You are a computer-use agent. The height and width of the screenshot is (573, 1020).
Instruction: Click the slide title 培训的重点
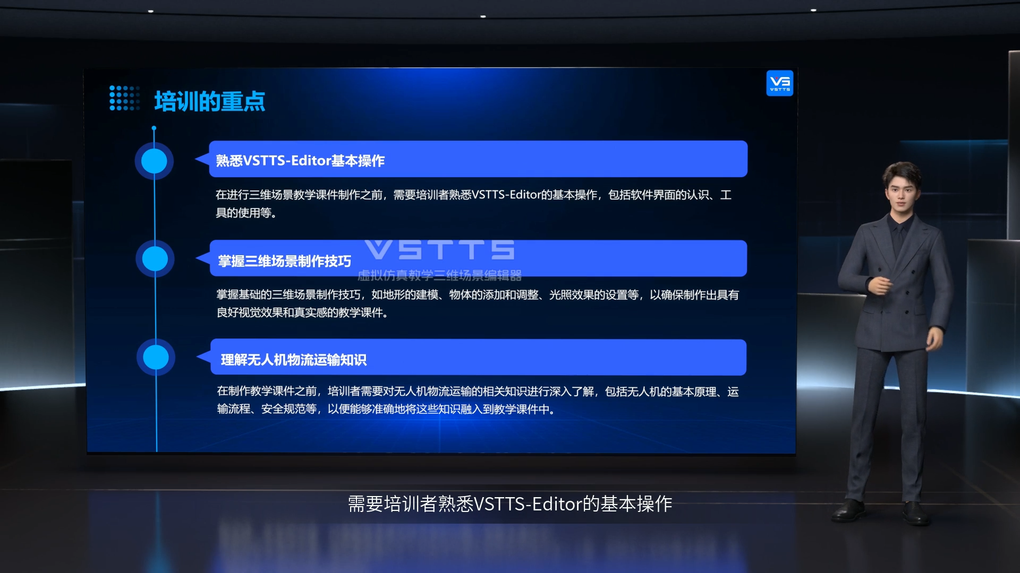[209, 101]
